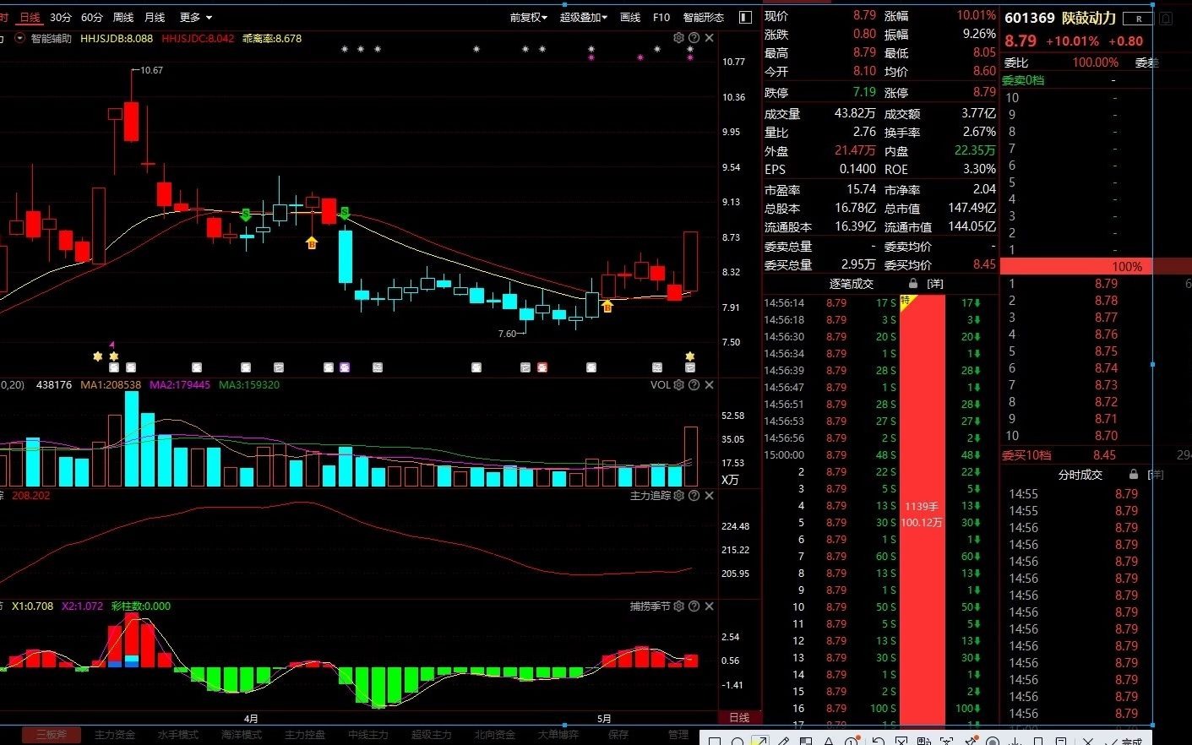1192x745 pixels.
Task: Select the arrow tool in screenshot toolbar
Action: point(759,742)
